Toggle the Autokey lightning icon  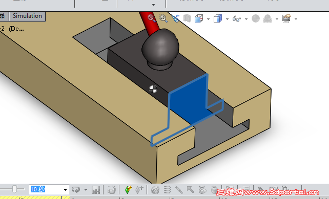(128, 190)
